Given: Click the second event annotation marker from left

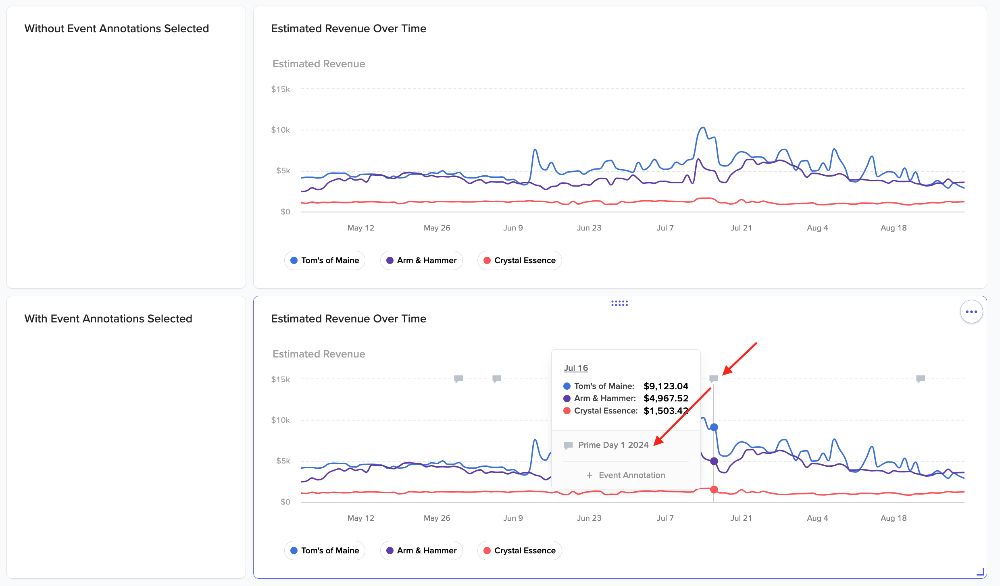Looking at the screenshot, I should 497,379.
